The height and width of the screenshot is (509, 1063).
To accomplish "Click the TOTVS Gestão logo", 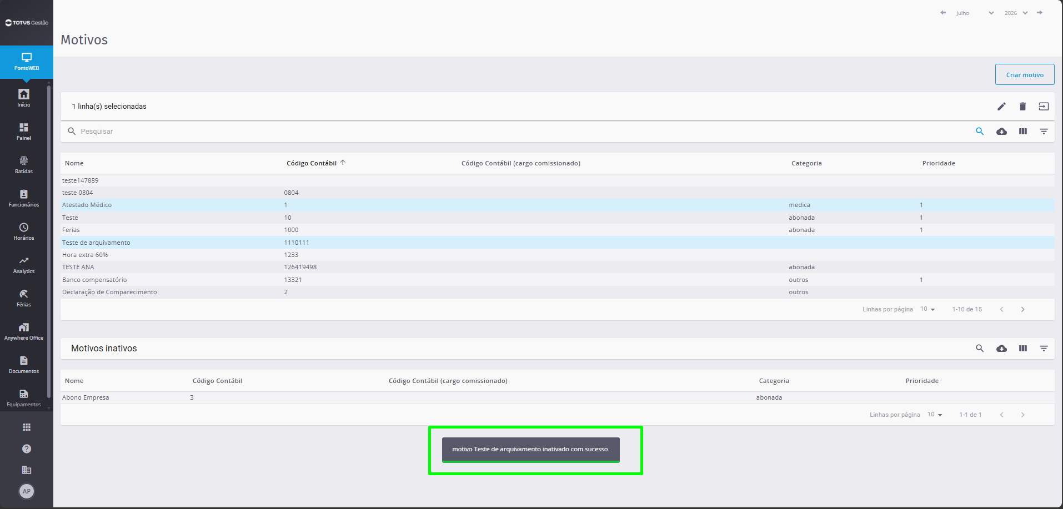I will pyautogui.click(x=27, y=23).
